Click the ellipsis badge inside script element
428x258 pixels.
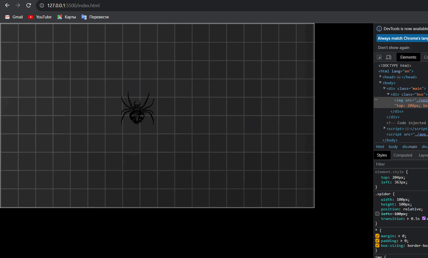[x=407, y=129]
